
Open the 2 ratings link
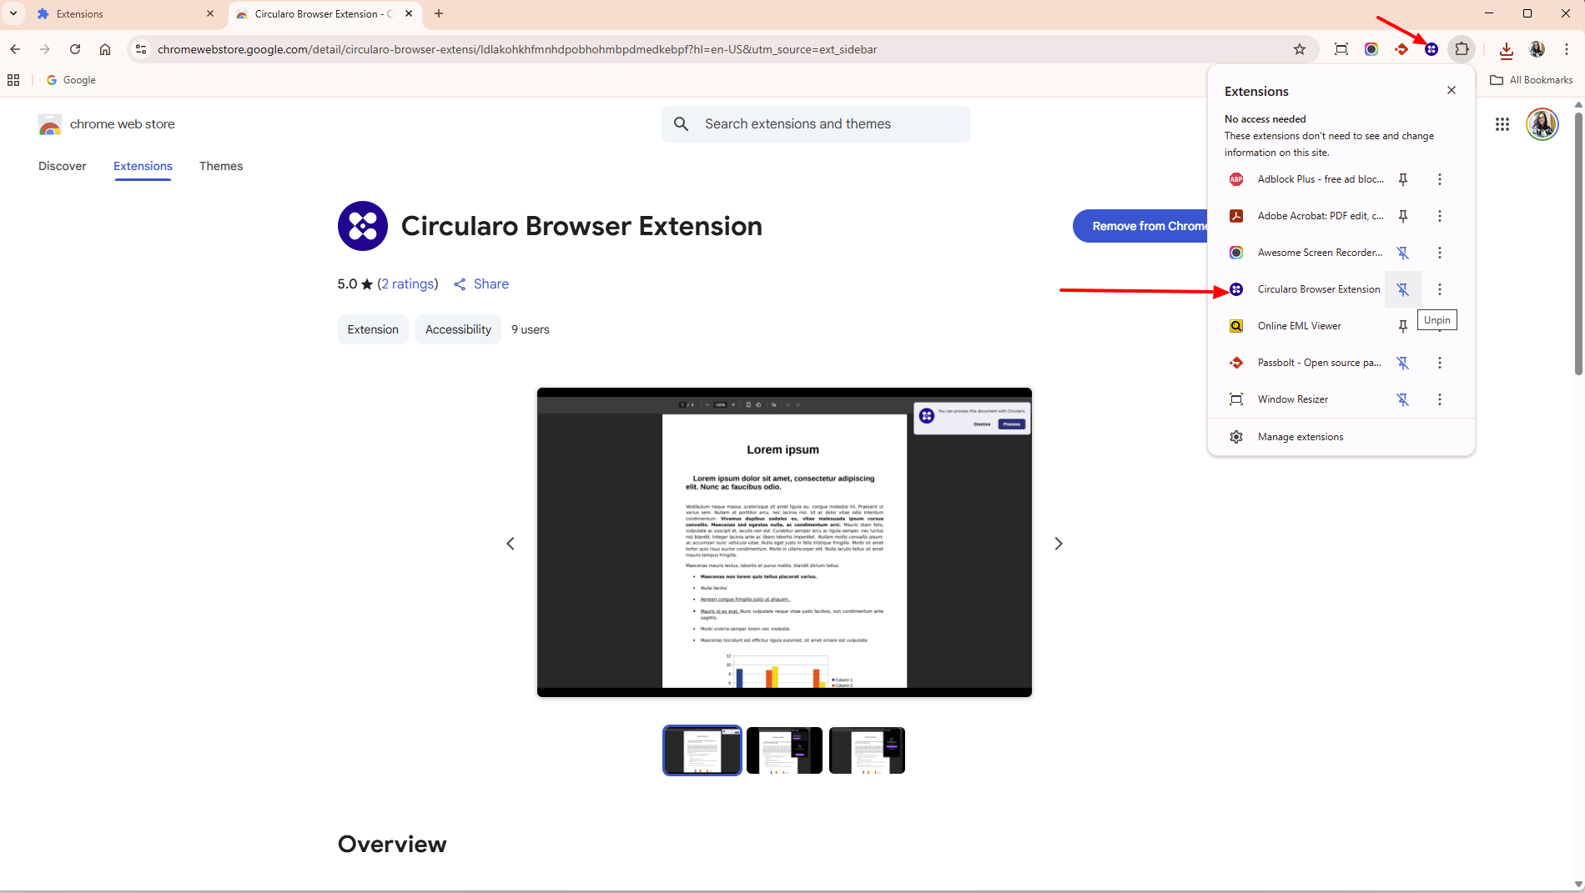(x=408, y=283)
